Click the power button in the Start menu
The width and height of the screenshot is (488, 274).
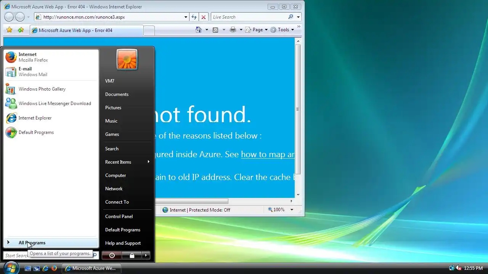112,256
